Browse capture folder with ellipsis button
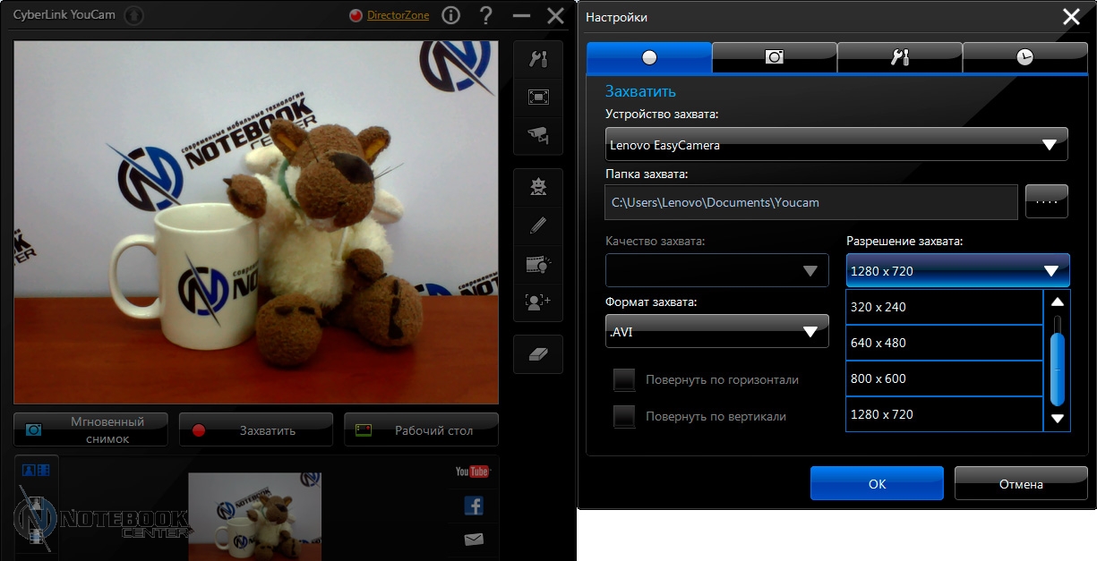Viewport: 1097px width, 561px height. (1046, 202)
